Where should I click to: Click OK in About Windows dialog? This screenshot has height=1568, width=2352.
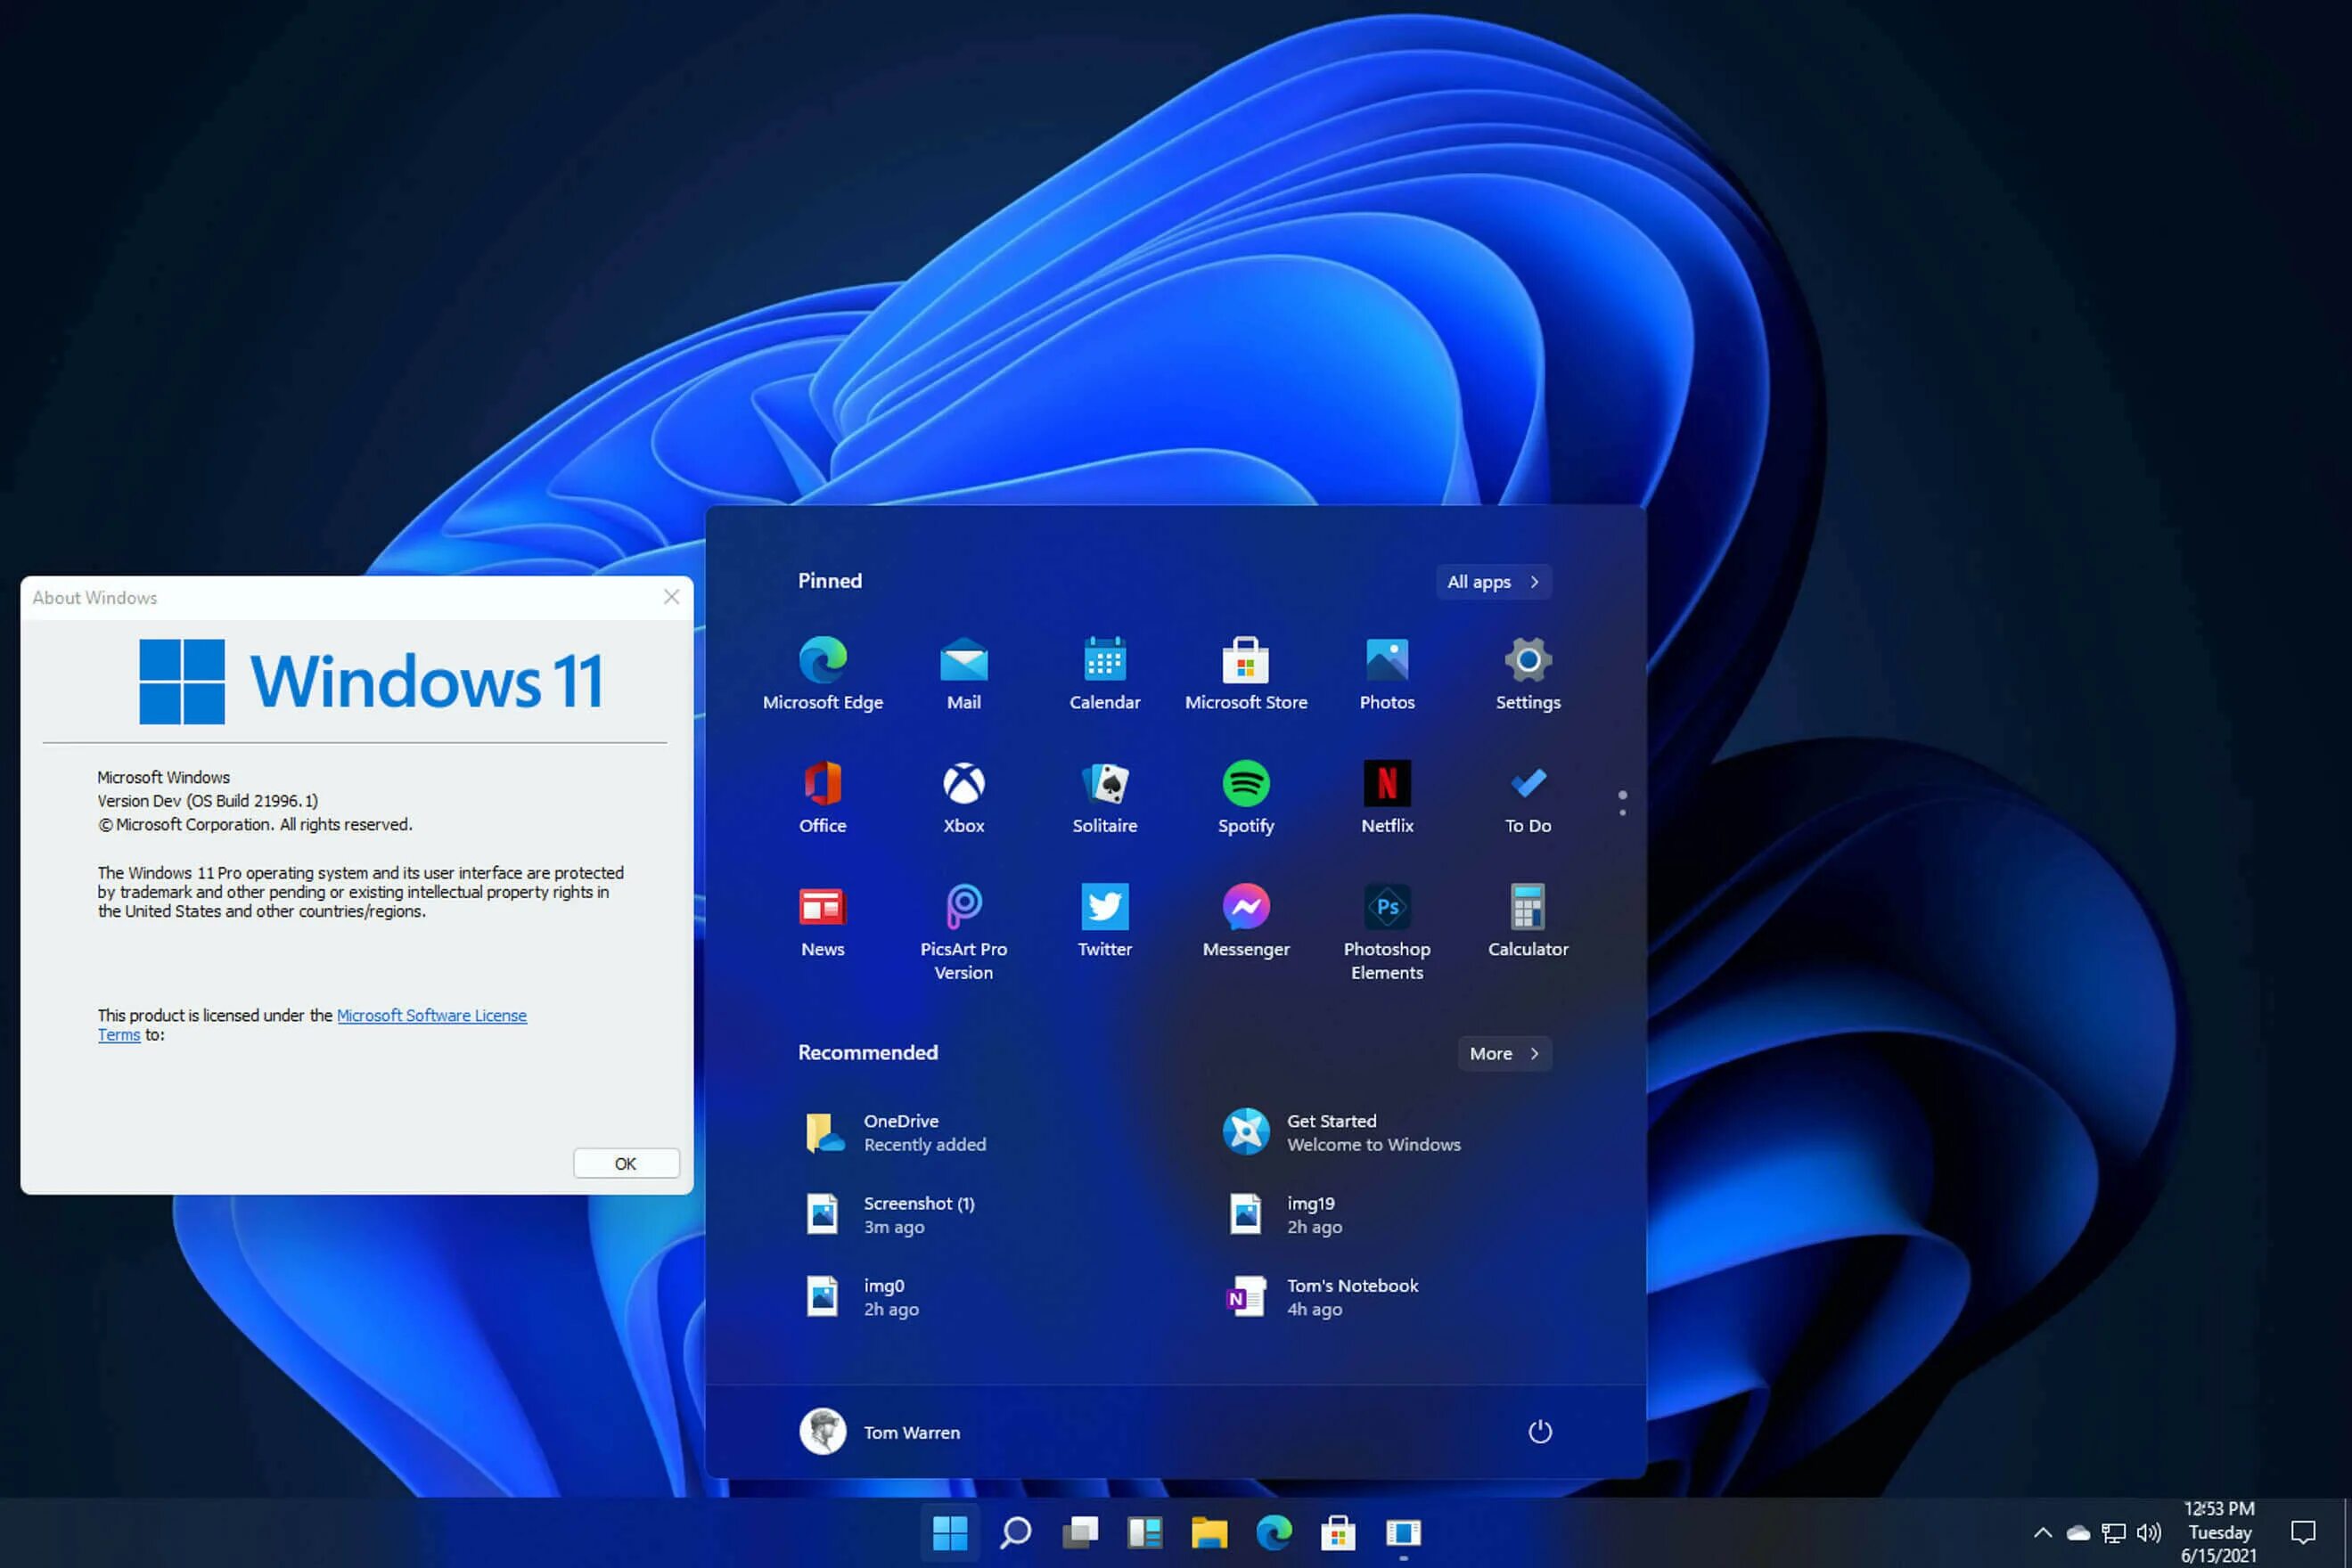625,1162
